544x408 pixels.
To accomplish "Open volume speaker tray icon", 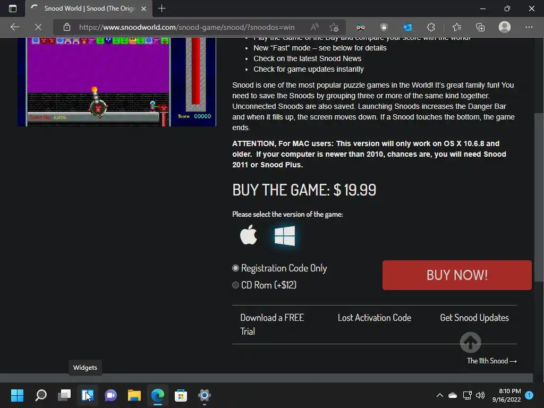I will click(480, 395).
